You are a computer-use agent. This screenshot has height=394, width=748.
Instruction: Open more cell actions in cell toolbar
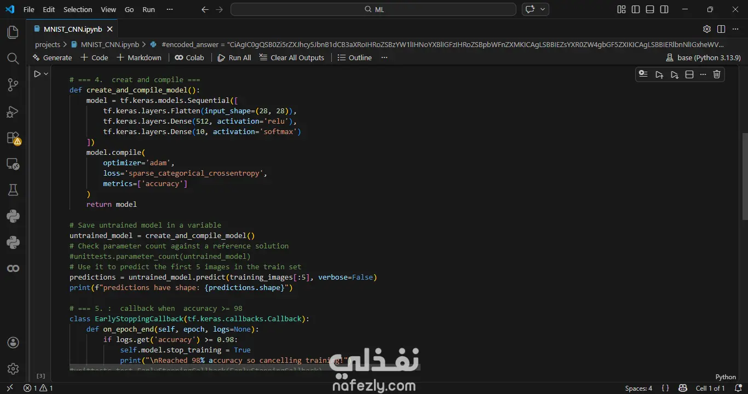coord(703,74)
